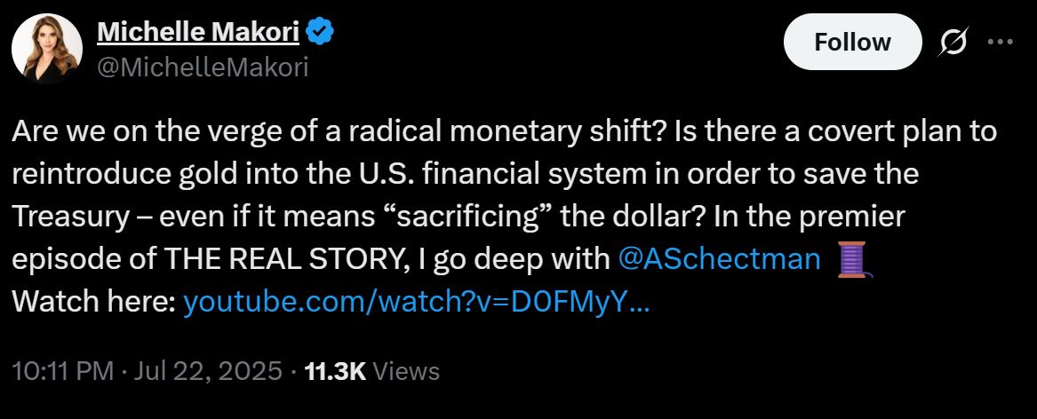Open the youtube.com/watch video link
This screenshot has height=419, width=1037.
tap(417, 302)
